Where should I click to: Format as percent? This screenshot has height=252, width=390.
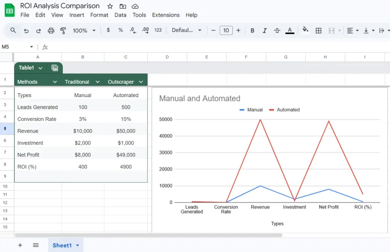pyautogui.click(x=121, y=30)
